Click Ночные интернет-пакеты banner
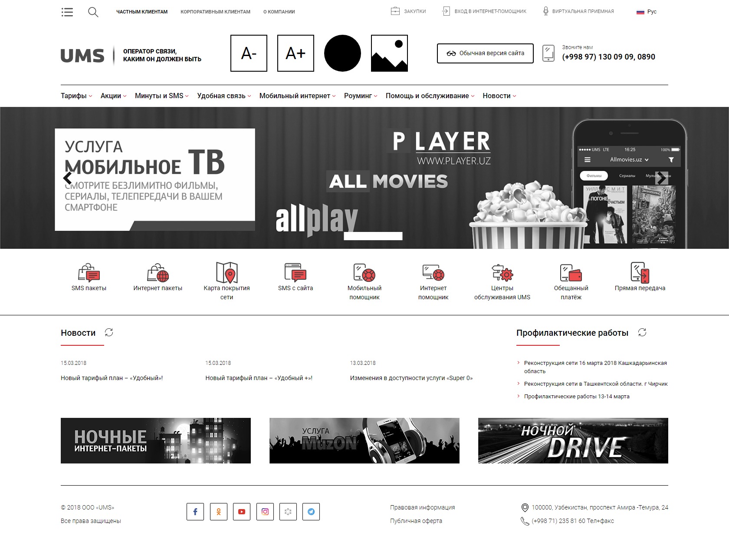This screenshot has height=546, width=729. coord(156,440)
